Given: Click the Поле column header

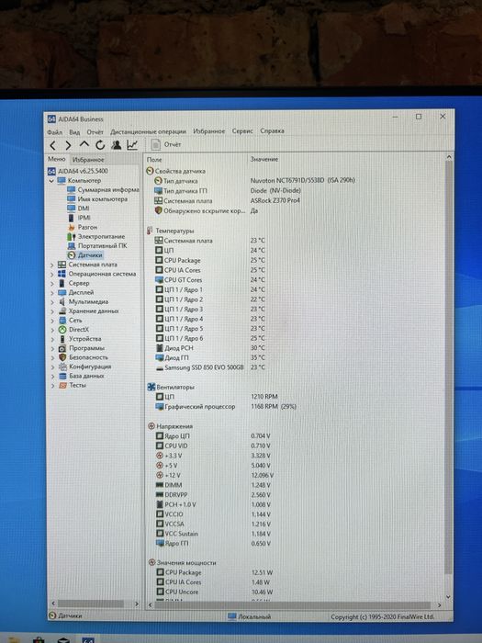Looking at the screenshot, I should pos(154,160).
